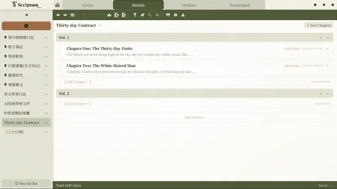Viewport: 337px width, 189px height.
Task: Click the search magnifier icon
Action: (x=150, y=15)
